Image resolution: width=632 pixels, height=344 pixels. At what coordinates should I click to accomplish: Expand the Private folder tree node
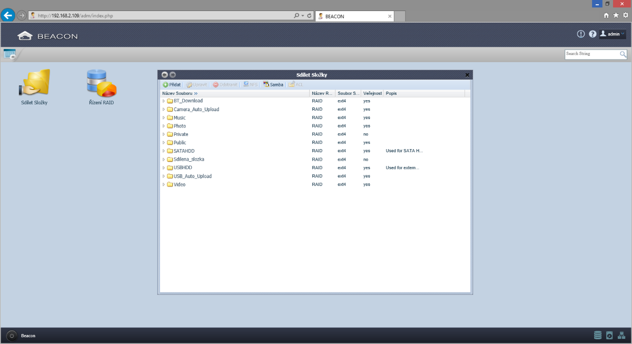coord(164,134)
